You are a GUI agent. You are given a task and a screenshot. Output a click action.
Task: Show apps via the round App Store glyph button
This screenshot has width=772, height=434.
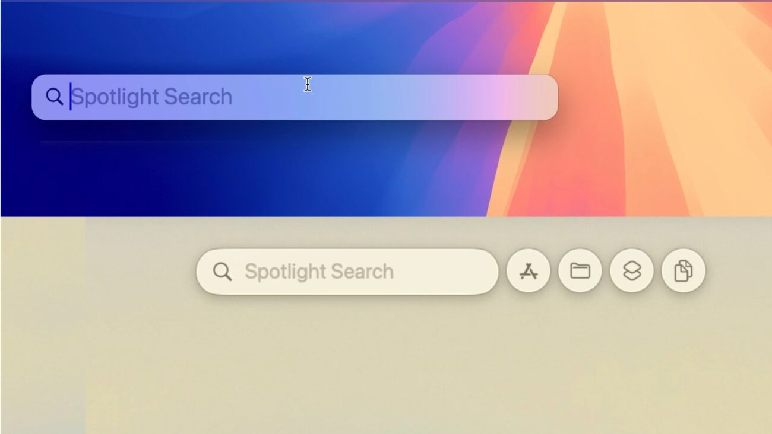(529, 272)
